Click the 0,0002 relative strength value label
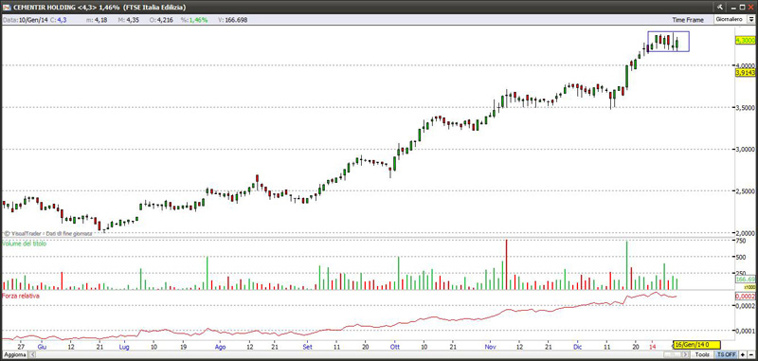The image size is (758, 361). tap(745, 296)
